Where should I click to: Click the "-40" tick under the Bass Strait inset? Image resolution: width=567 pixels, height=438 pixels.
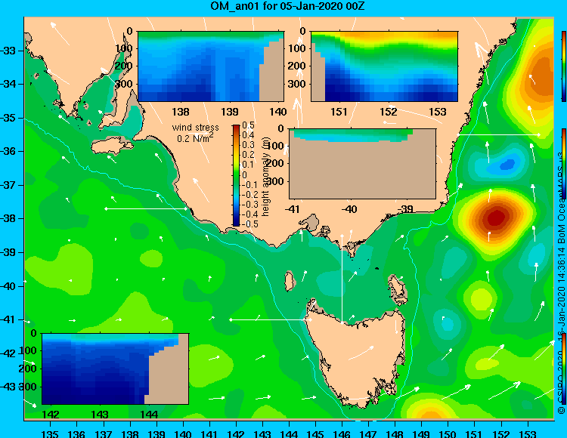pos(349,209)
